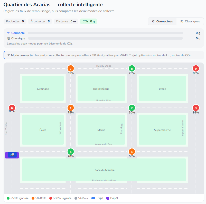Screen dimensions: 206x204
Task: Click the Distance counter chip
Action: click(x=66, y=21)
